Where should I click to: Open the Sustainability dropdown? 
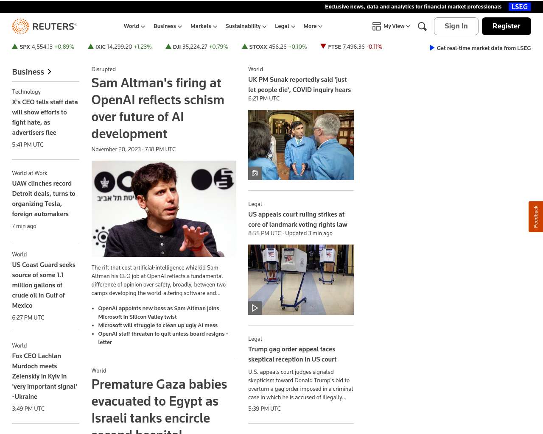[246, 26]
